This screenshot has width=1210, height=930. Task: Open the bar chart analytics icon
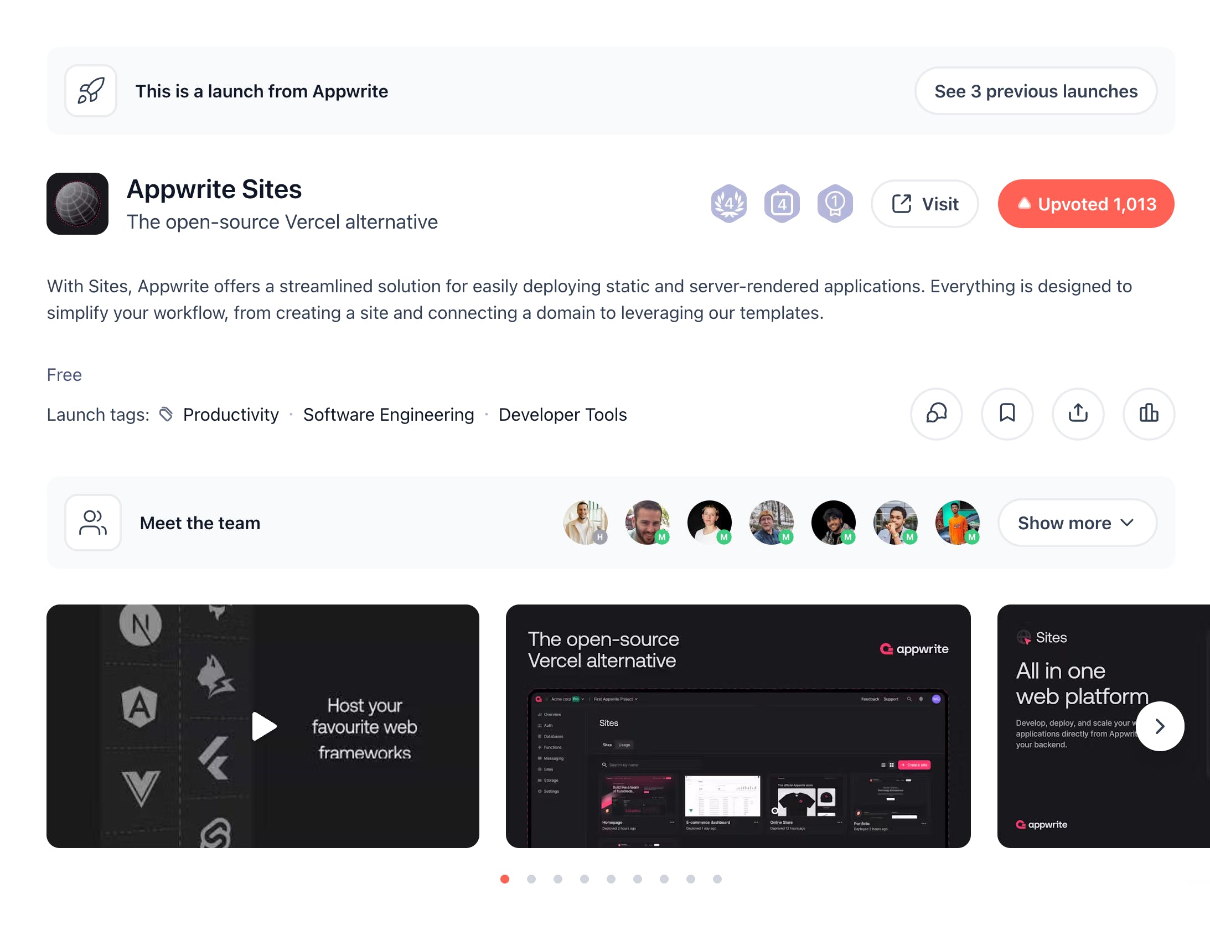click(x=1149, y=414)
